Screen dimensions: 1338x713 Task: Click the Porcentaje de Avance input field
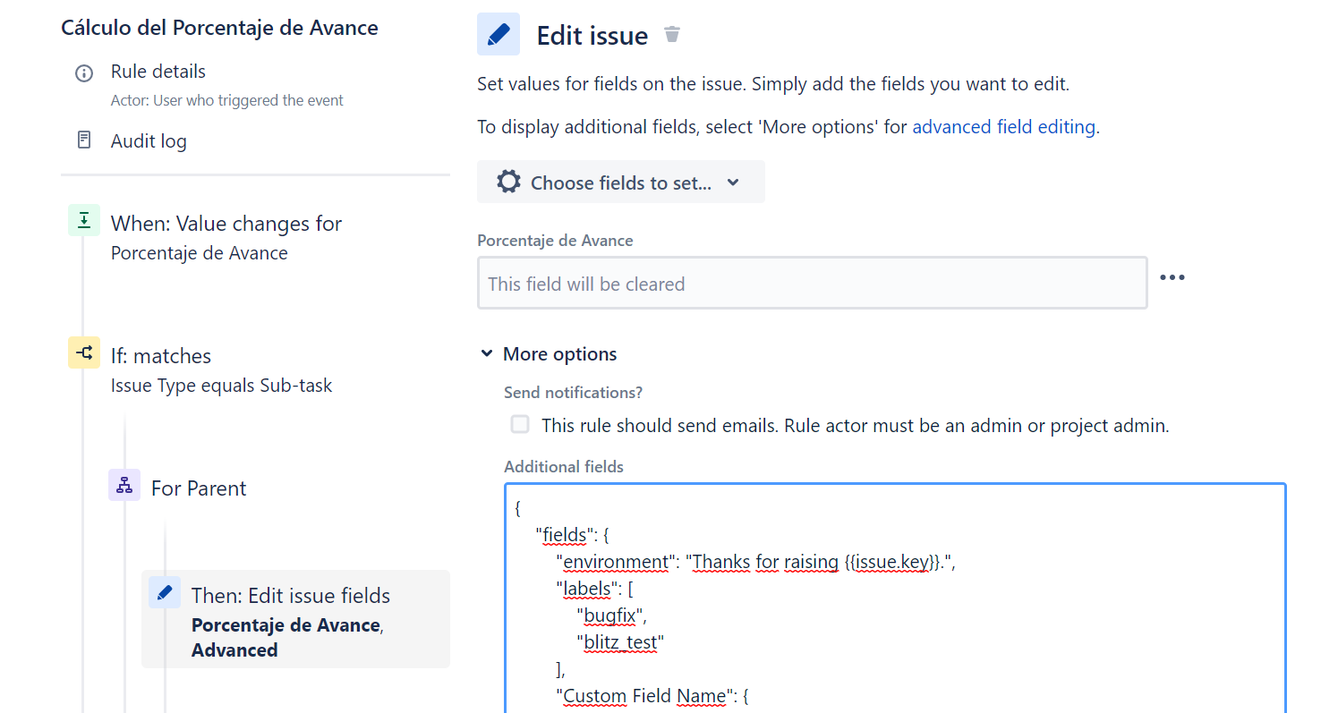pyautogui.click(x=813, y=284)
